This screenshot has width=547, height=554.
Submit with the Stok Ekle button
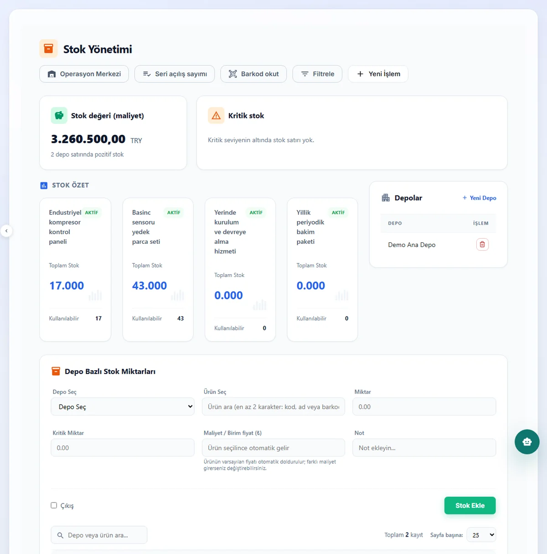(470, 506)
